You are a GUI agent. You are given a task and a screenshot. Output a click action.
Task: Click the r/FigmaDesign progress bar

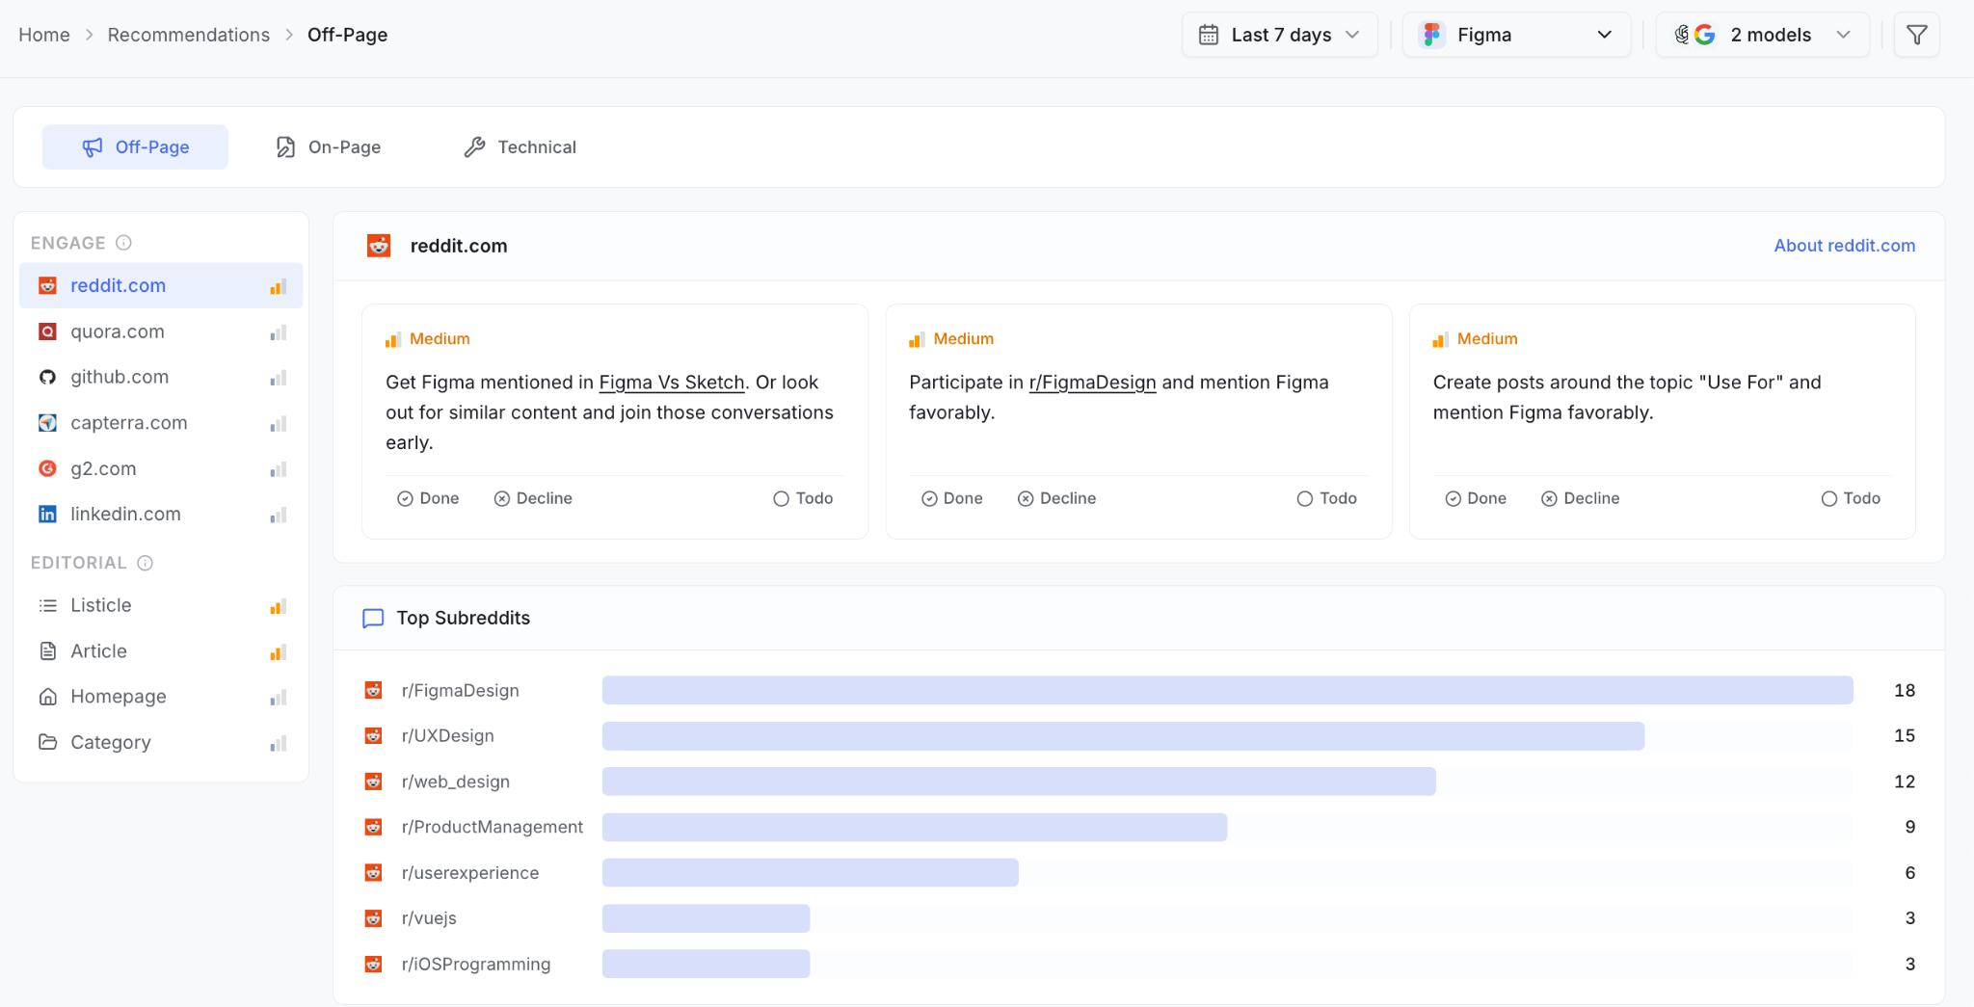coord(1227,690)
